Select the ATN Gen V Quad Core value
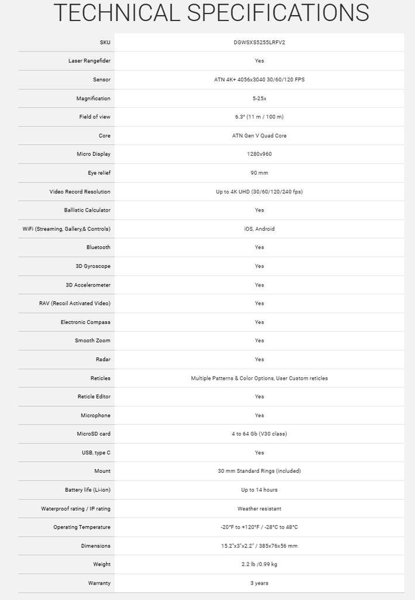415x600 pixels. point(259,135)
